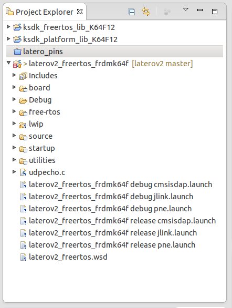Click the free-rtos folder icon

pos(23,113)
